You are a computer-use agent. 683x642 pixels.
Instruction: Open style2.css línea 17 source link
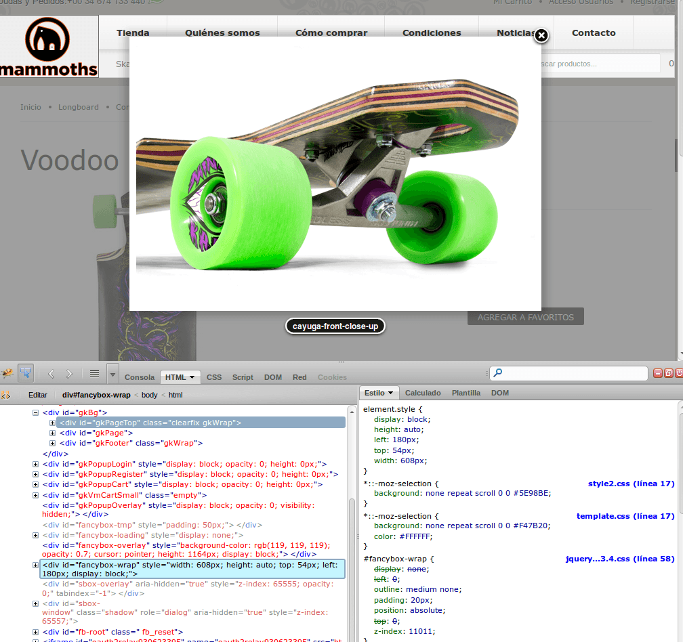point(631,484)
